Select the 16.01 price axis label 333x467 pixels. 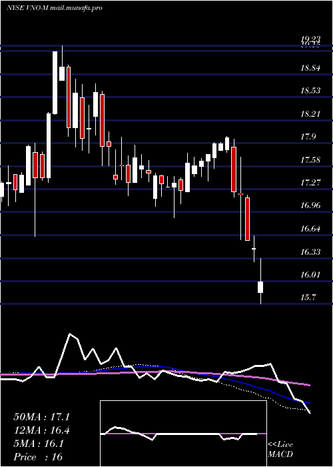point(310,275)
